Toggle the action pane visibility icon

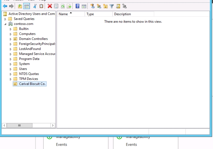(x=84, y=6)
